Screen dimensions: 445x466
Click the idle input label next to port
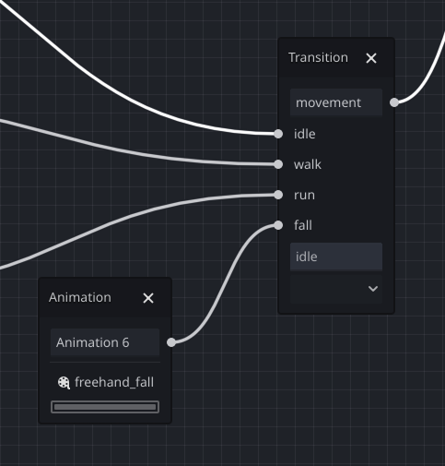coord(304,134)
